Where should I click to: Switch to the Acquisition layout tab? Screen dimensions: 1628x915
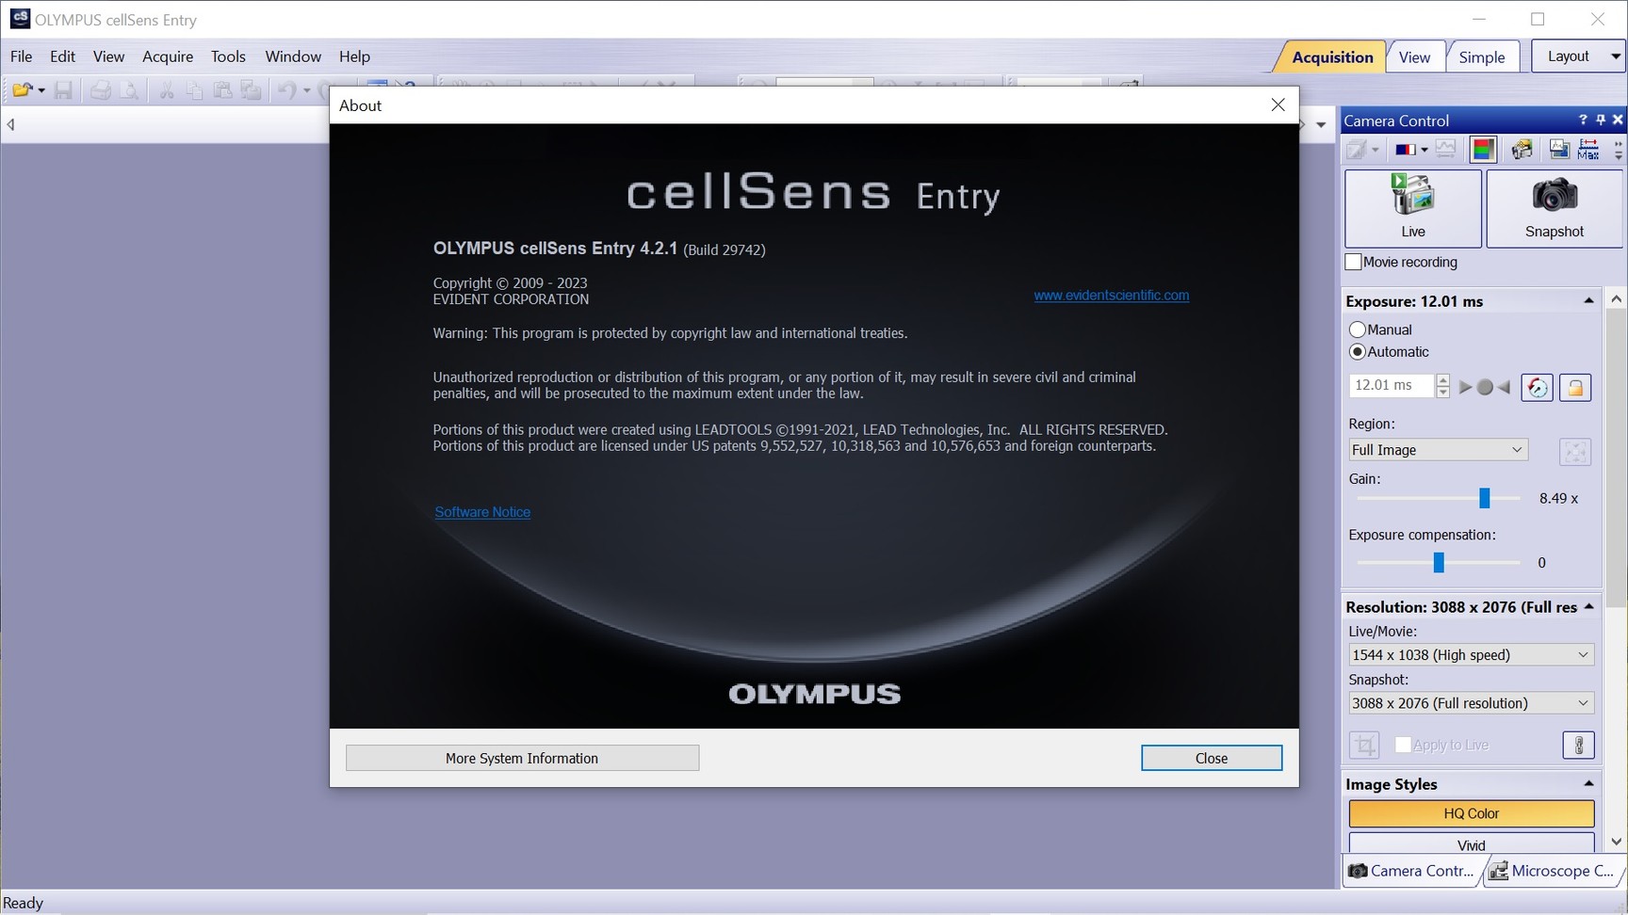coord(1332,57)
